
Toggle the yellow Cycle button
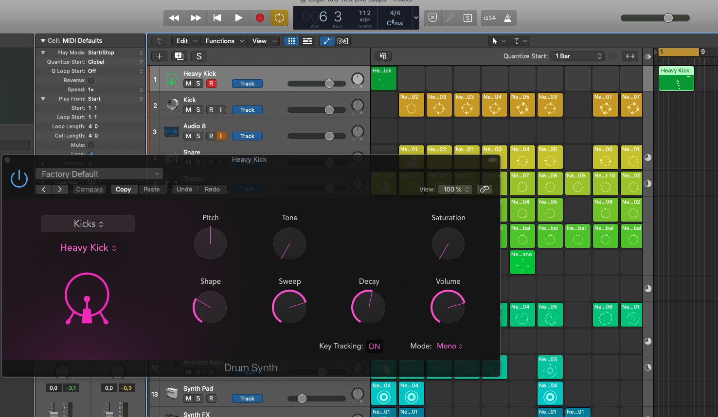[279, 18]
